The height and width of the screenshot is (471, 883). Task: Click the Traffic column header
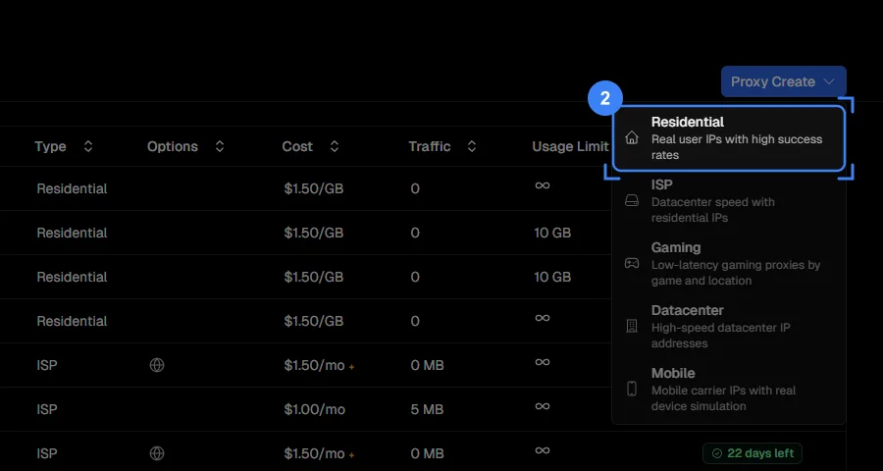[430, 146]
